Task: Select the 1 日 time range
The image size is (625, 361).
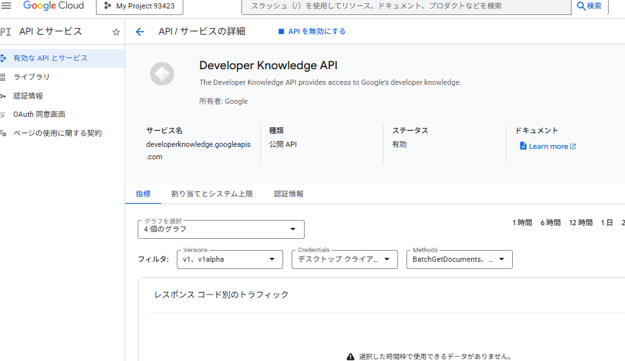Action: (x=607, y=223)
